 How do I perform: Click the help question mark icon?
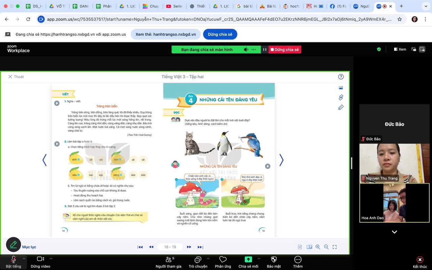pos(341,77)
